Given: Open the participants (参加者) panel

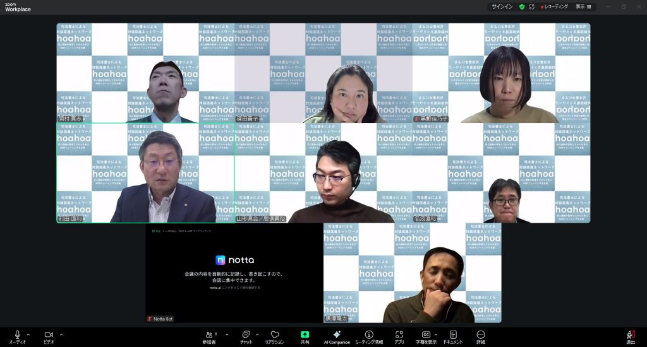Looking at the screenshot, I should point(210,336).
